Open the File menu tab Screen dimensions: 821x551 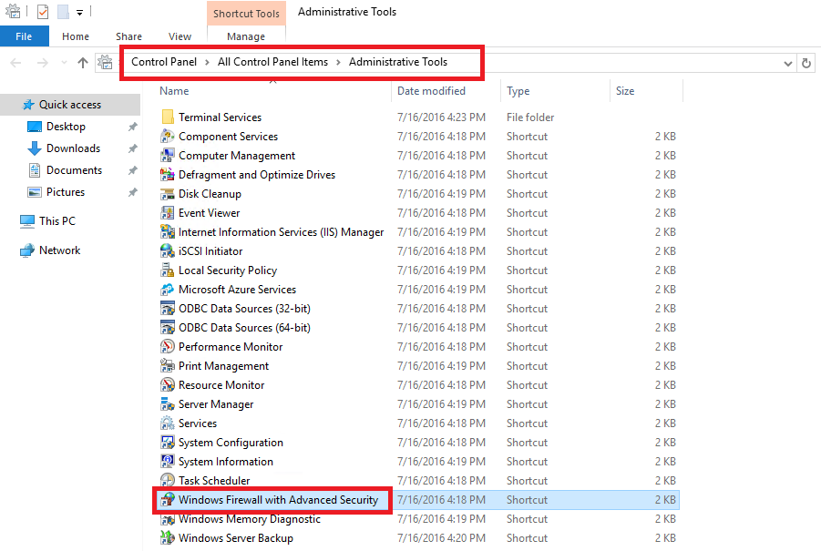(24, 36)
